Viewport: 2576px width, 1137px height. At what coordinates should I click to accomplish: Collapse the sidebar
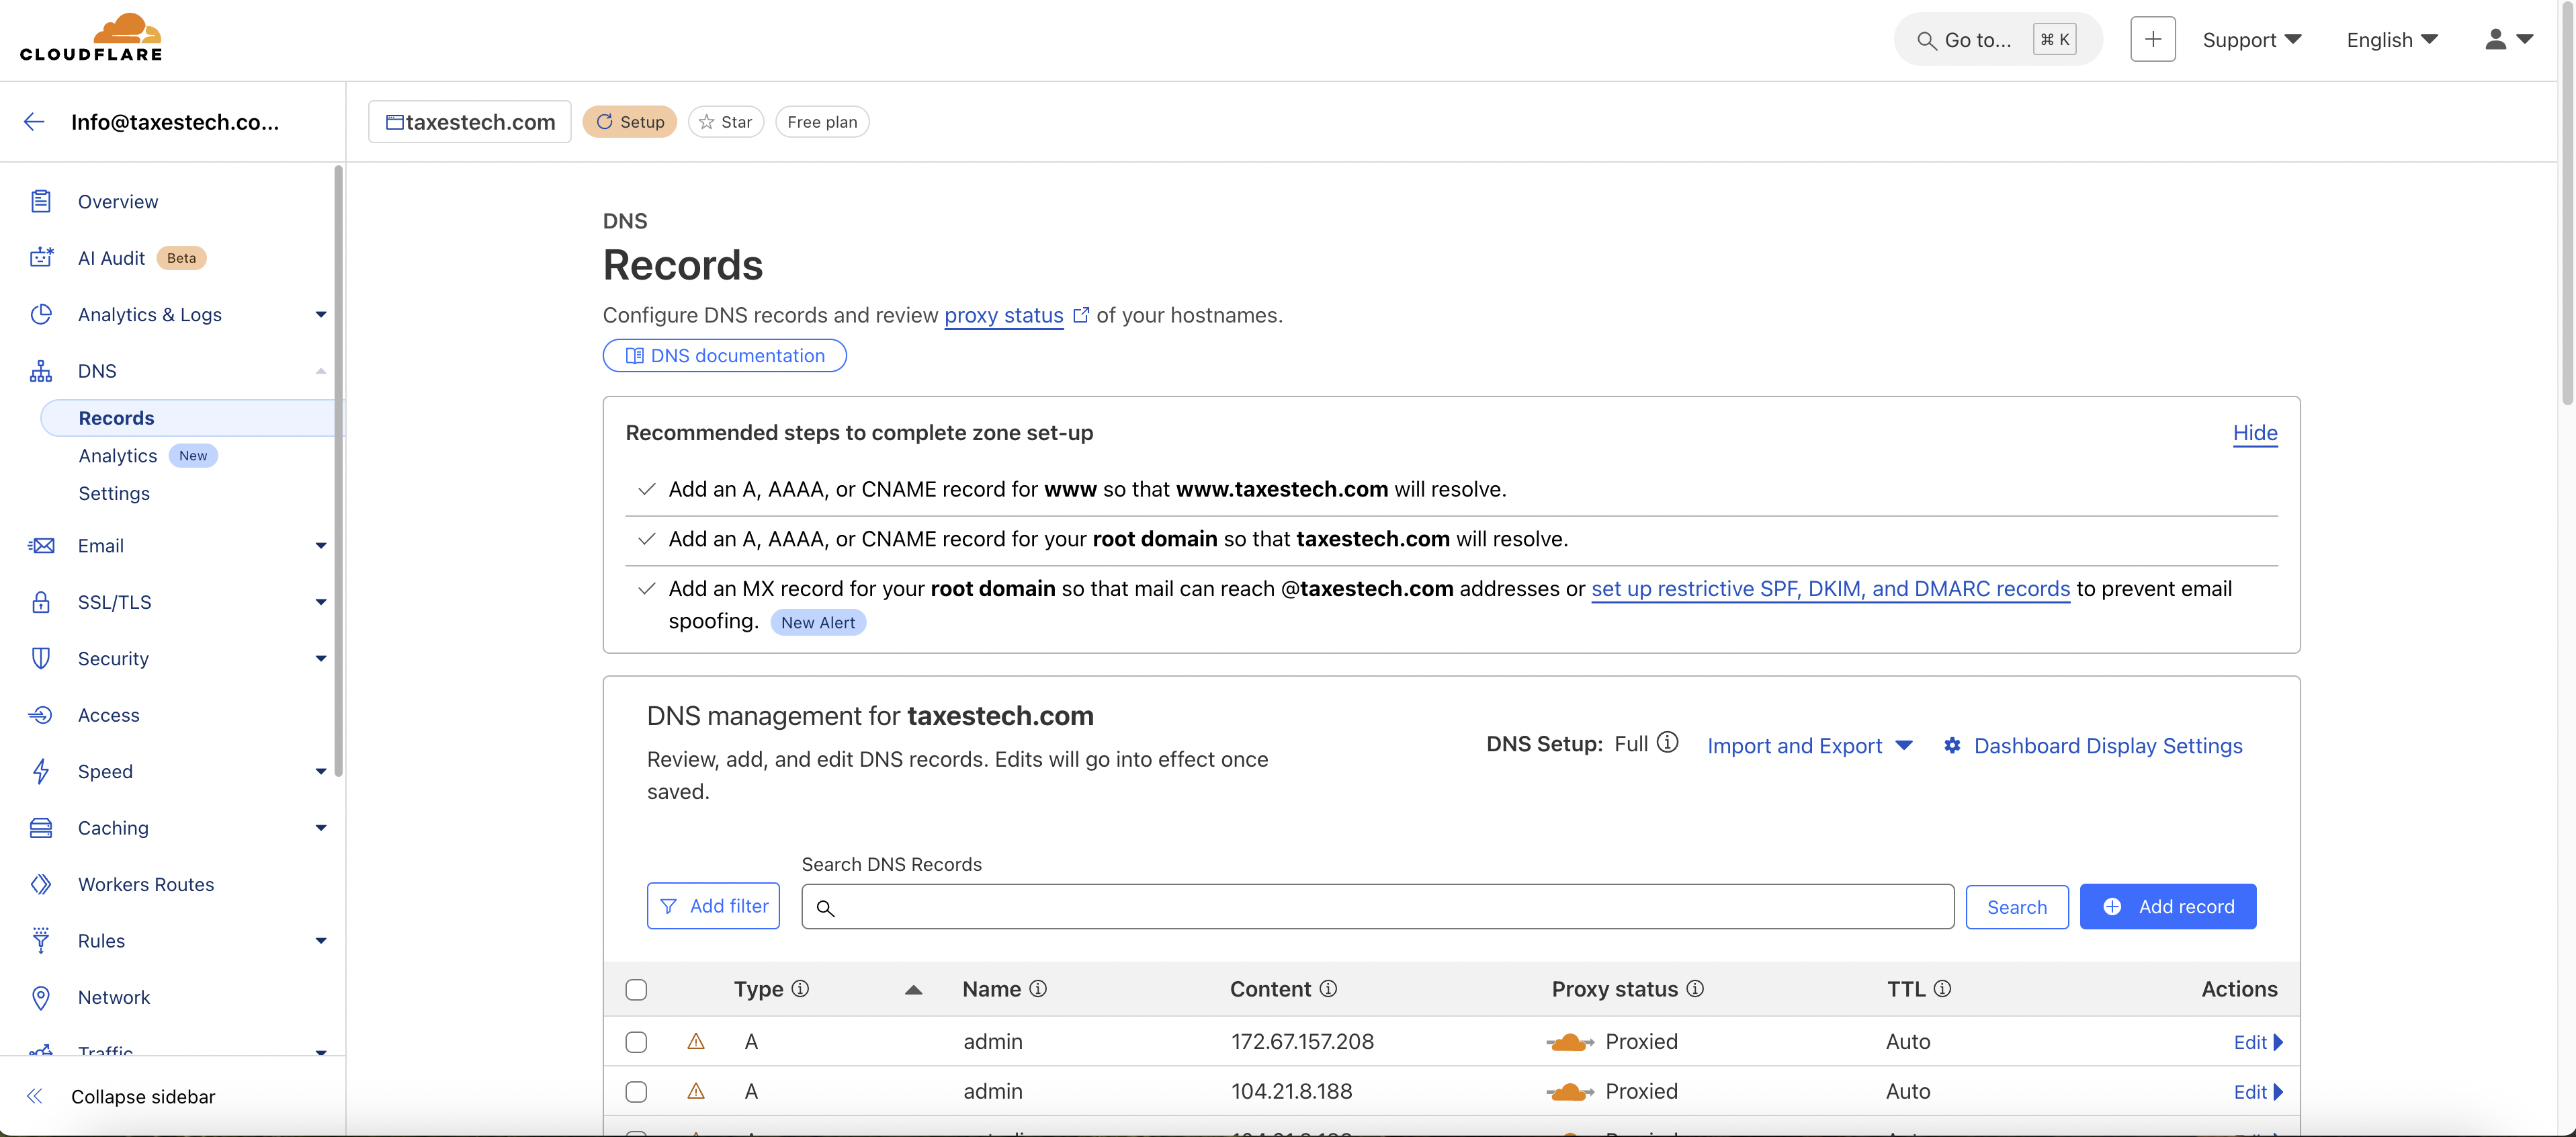122,1096
